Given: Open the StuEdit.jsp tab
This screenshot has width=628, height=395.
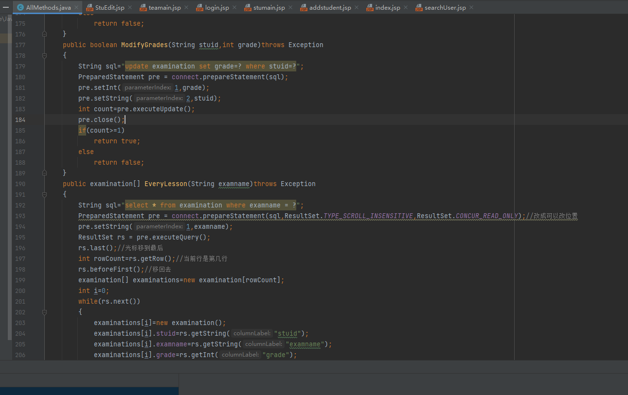Looking at the screenshot, I should (x=109, y=8).
